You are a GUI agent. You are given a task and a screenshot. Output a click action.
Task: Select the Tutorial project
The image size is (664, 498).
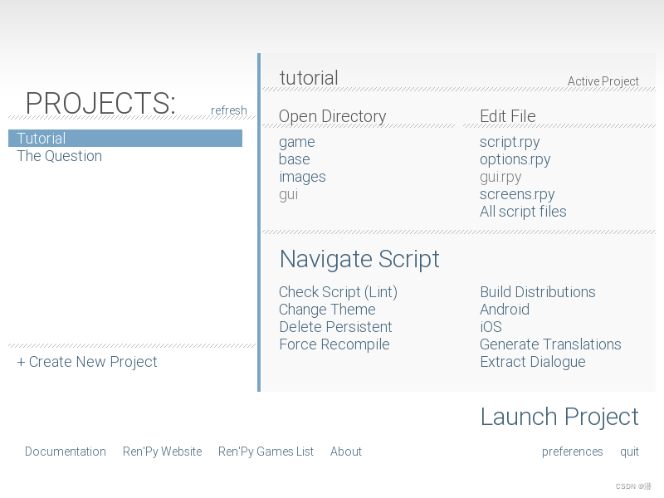(125, 139)
